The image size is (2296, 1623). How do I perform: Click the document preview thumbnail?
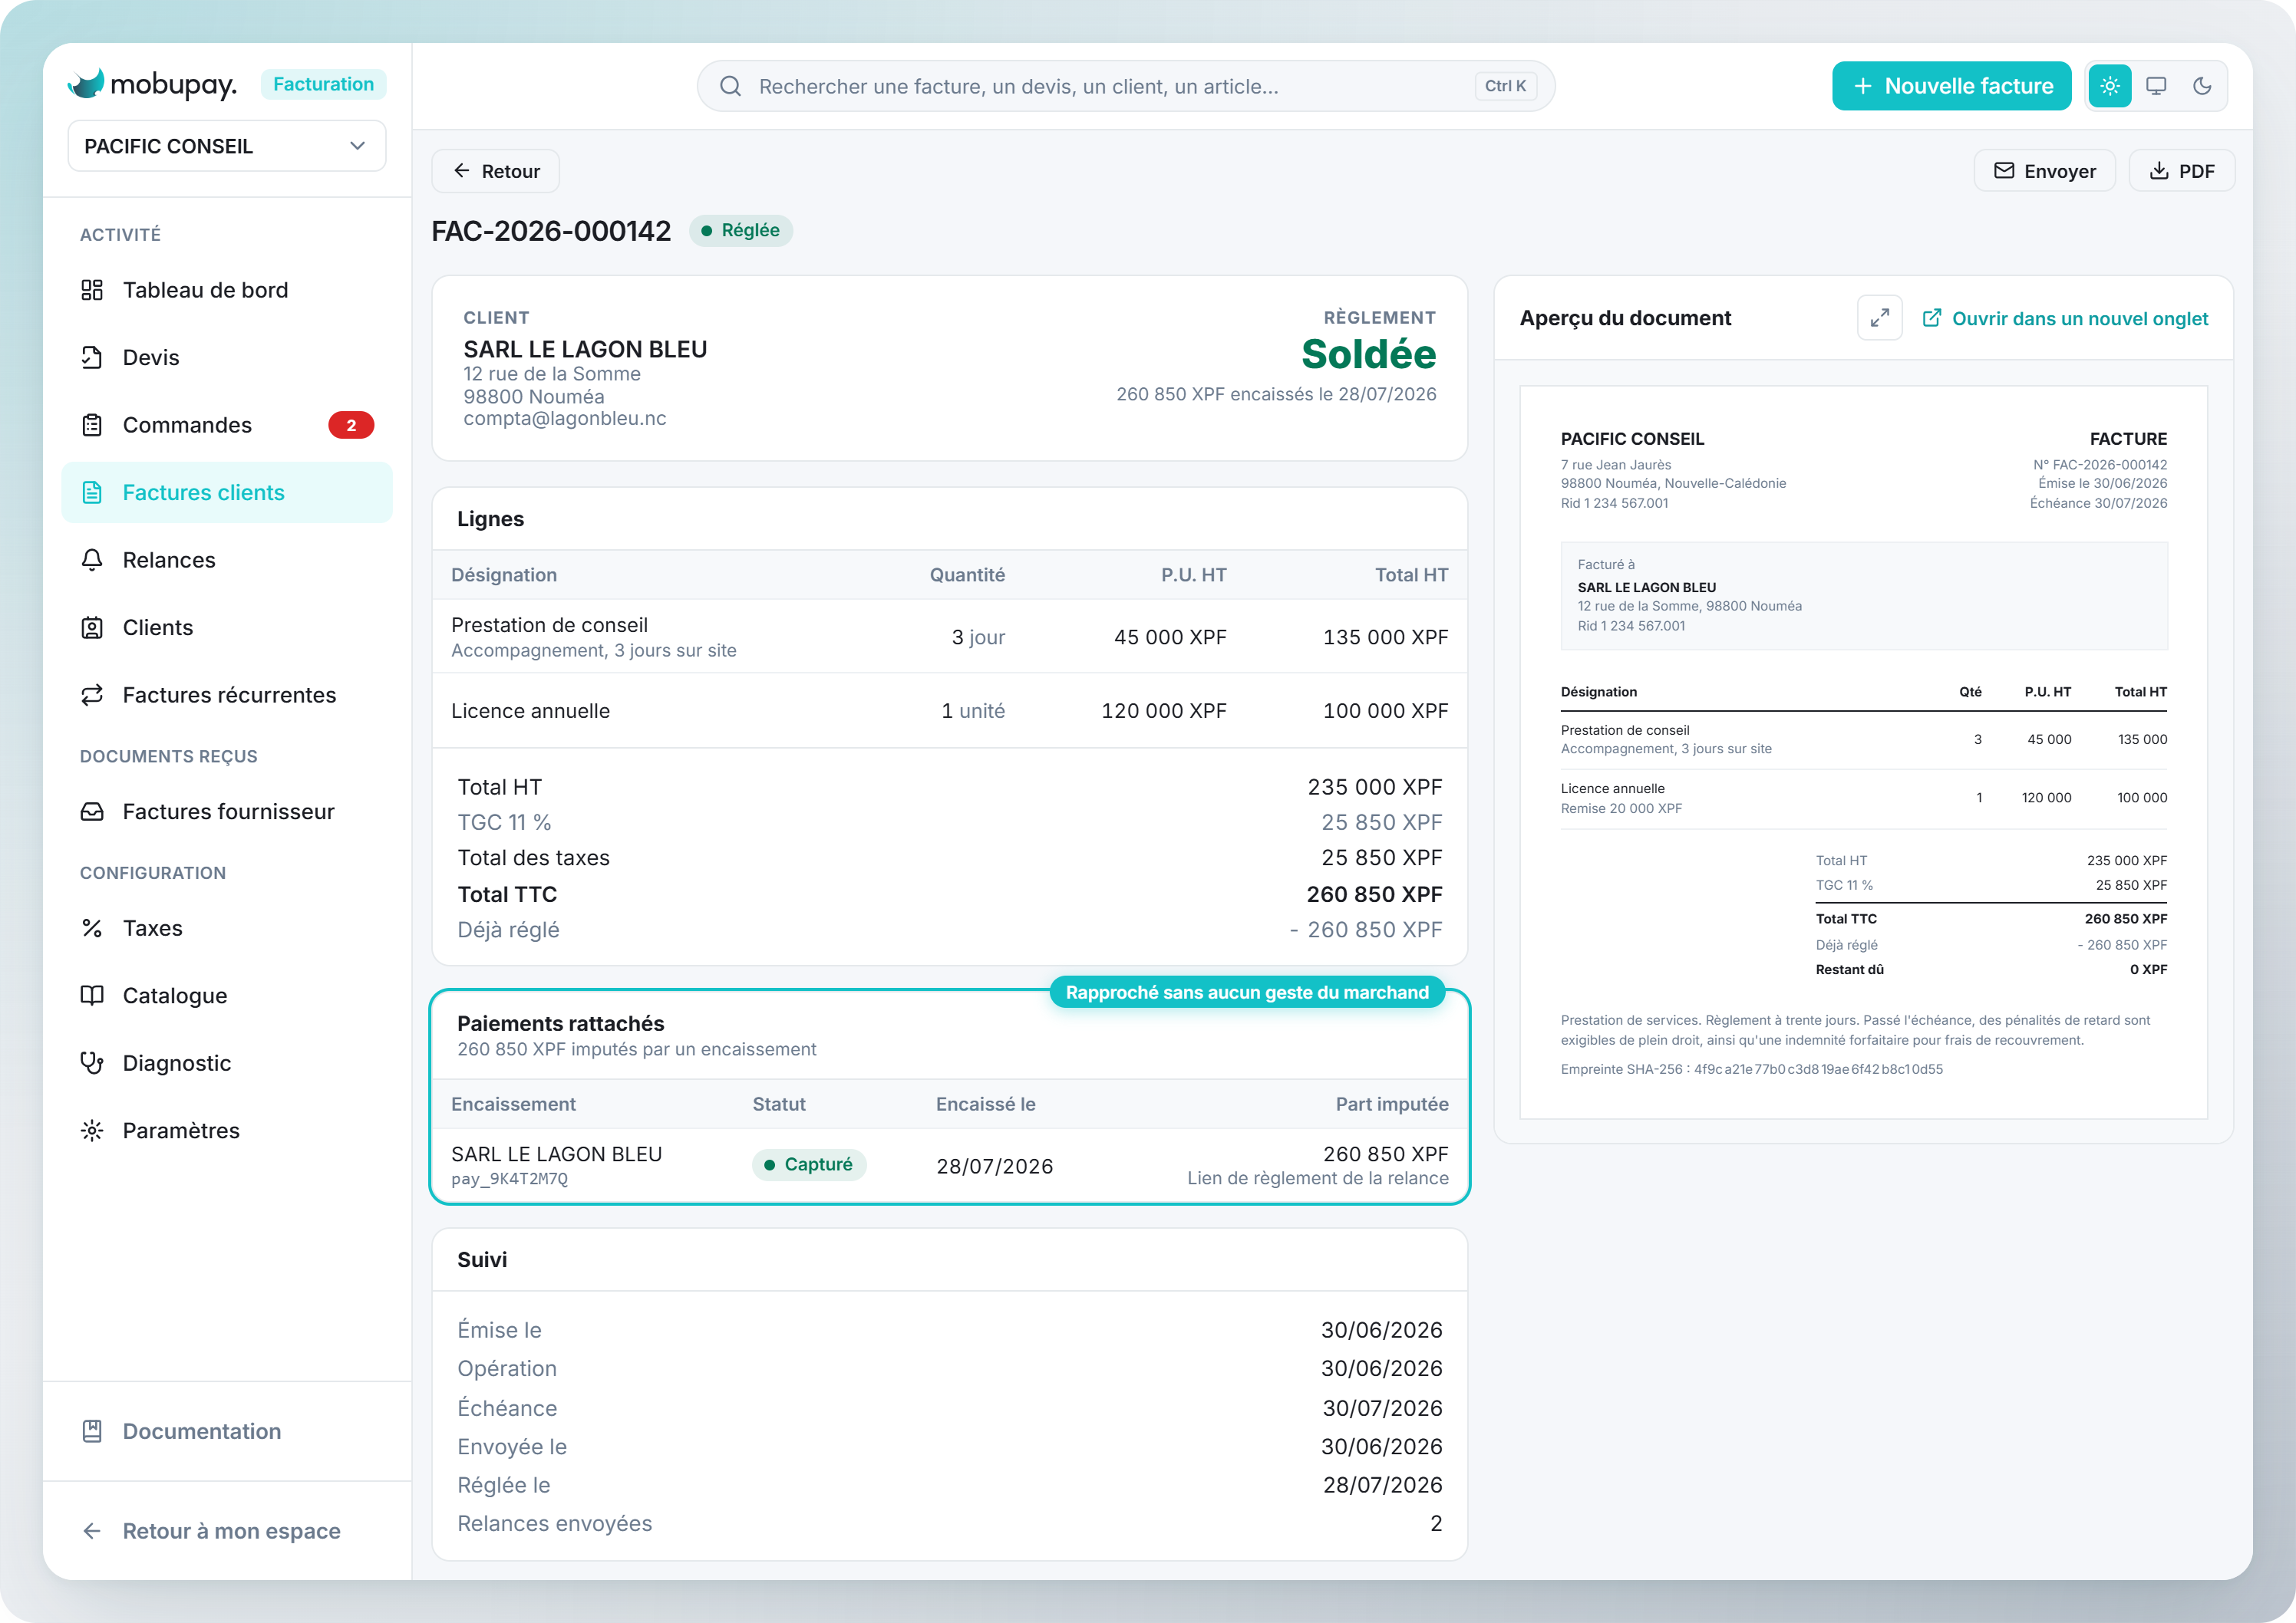click(1863, 752)
